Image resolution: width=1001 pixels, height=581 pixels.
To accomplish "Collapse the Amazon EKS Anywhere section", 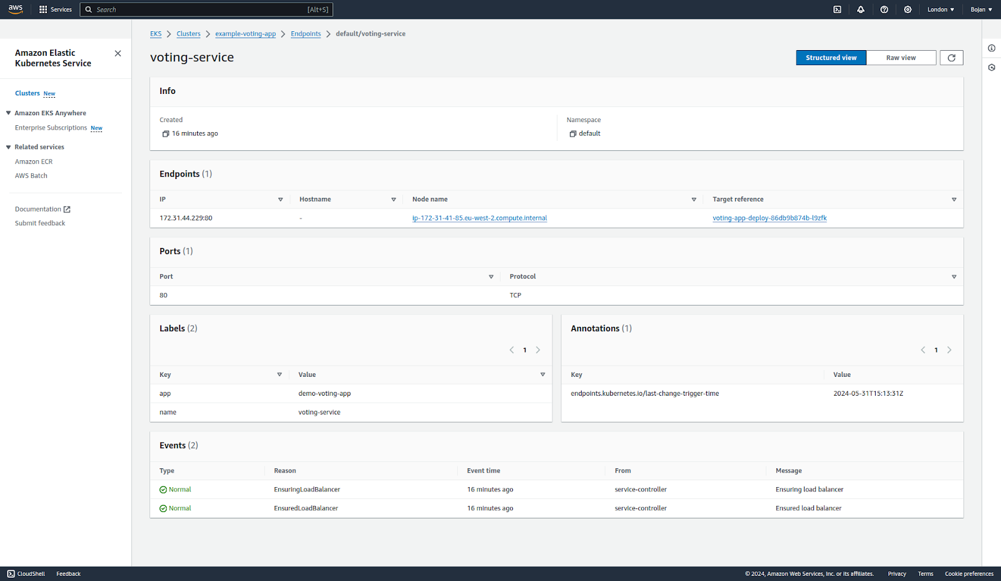I will [x=9, y=113].
